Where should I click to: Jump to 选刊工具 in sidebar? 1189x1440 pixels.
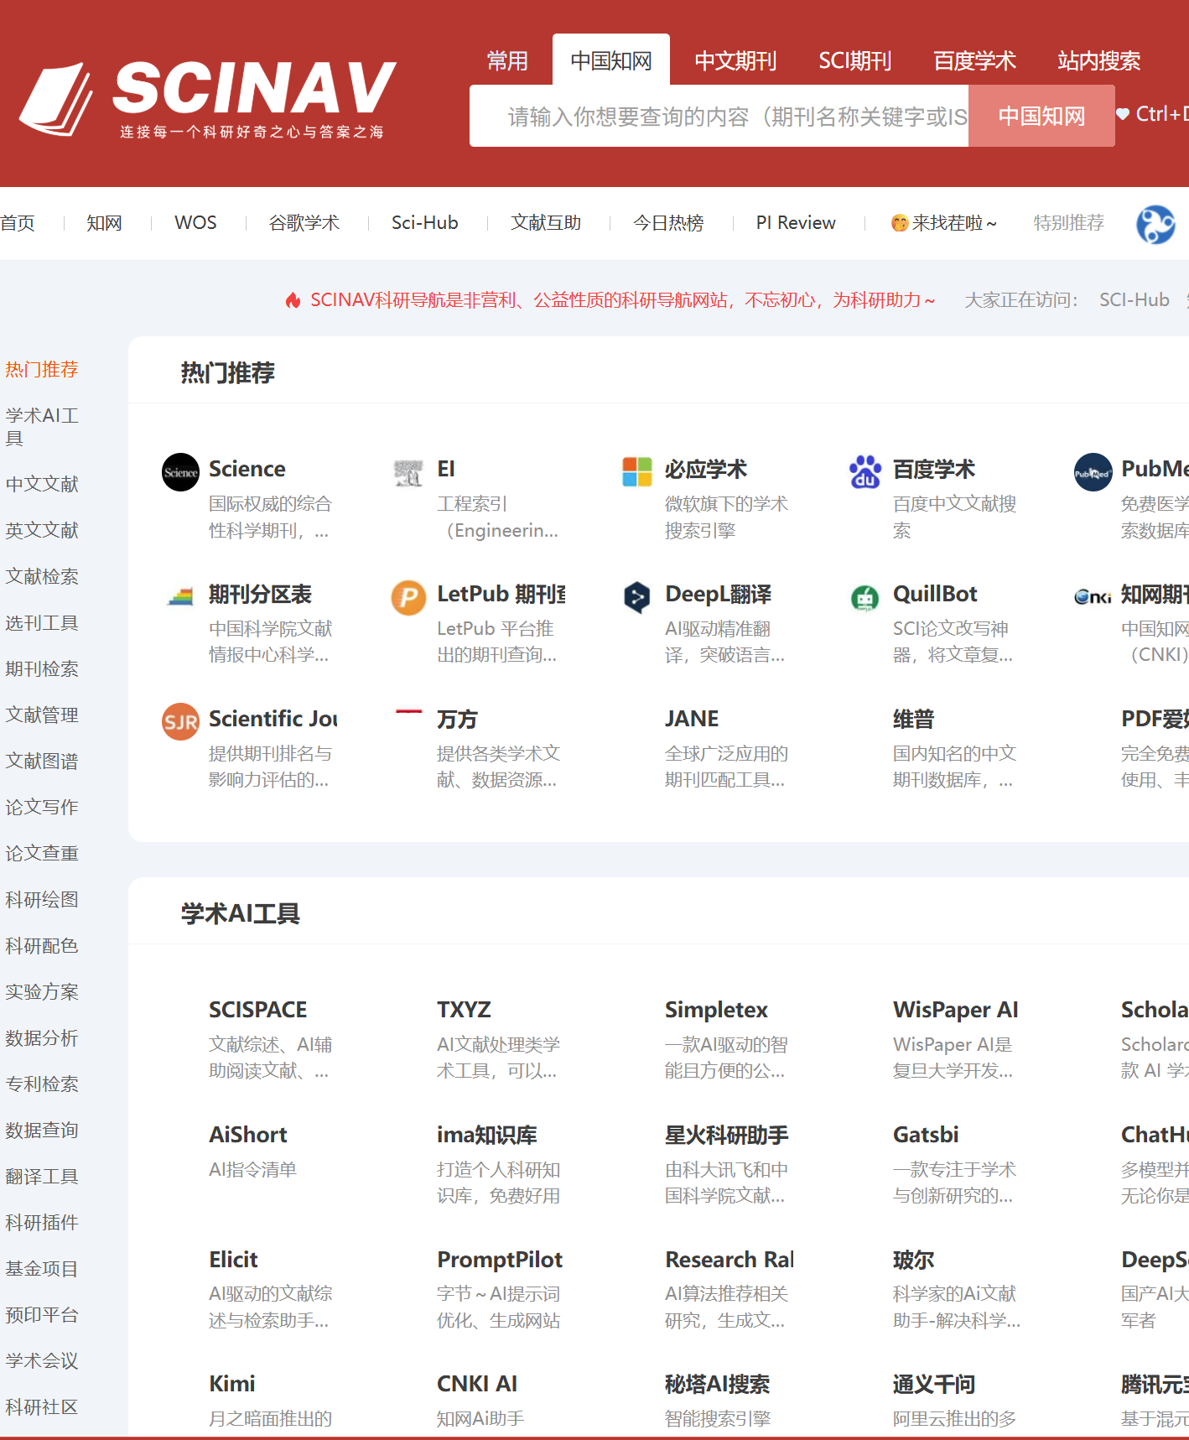(42, 622)
